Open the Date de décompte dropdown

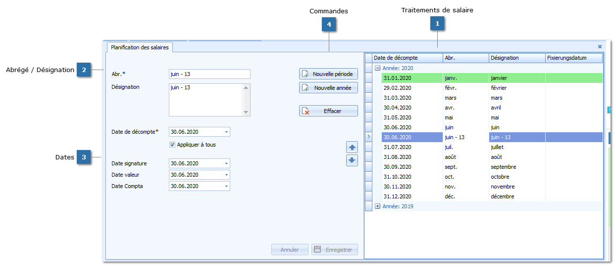coord(226,132)
